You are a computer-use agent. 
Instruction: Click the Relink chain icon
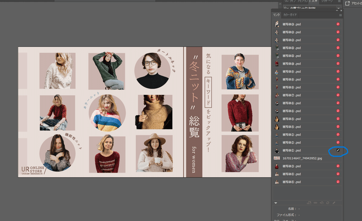[x=315, y=203]
